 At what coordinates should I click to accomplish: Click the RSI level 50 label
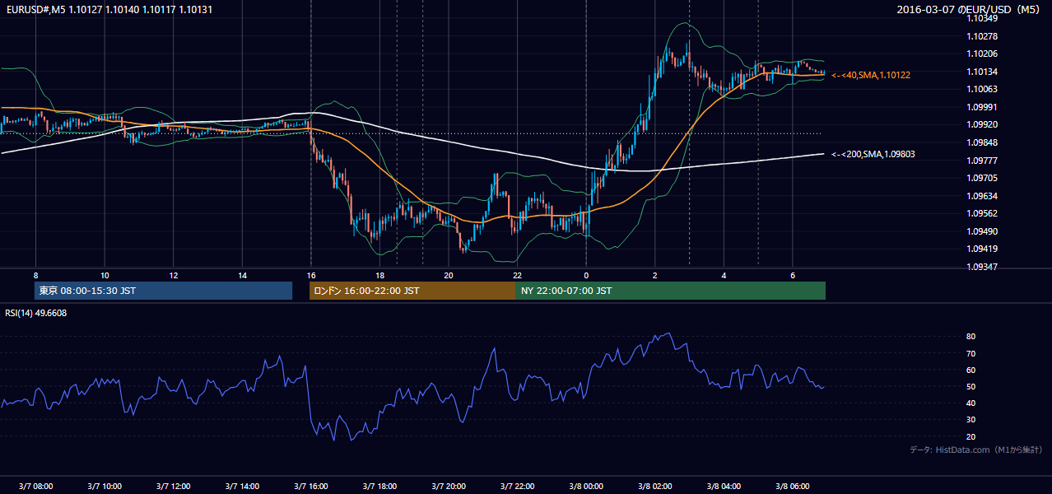[x=971, y=386]
